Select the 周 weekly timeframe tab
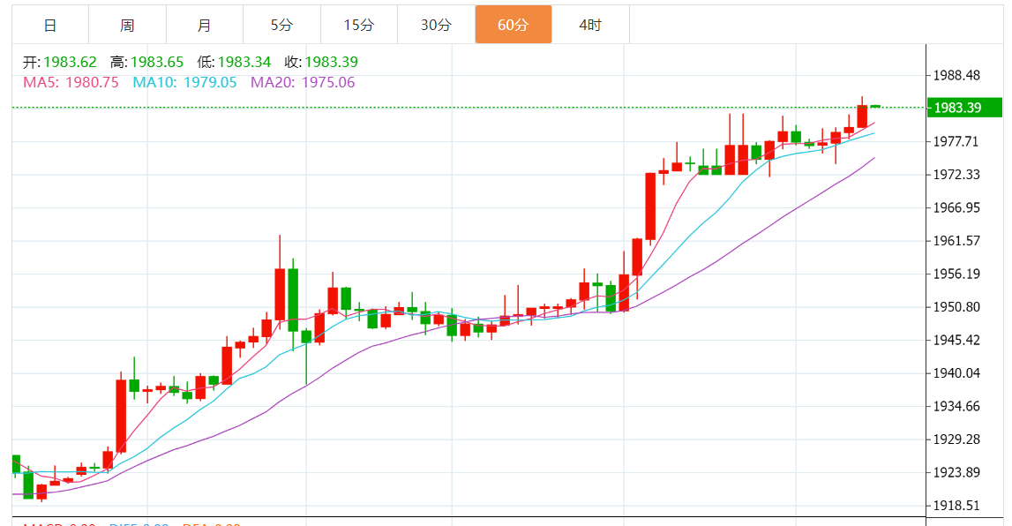Image resolution: width=1012 pixels, height=526 pixels. click(x=127, y=26)
